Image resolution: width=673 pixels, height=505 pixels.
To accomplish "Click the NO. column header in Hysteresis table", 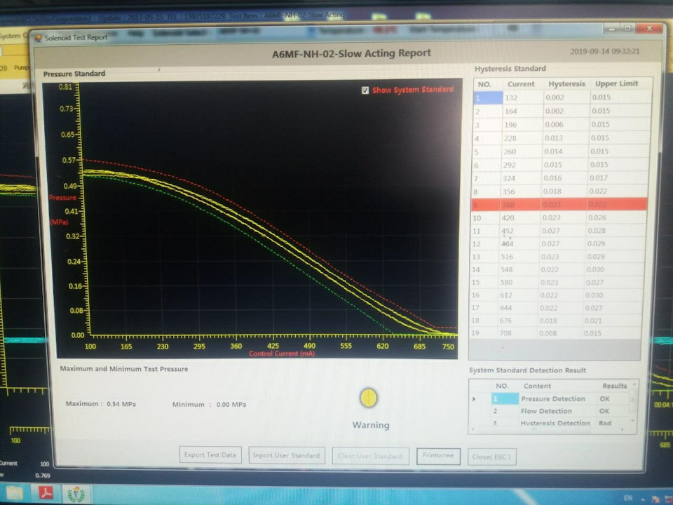I will [484, 84].
